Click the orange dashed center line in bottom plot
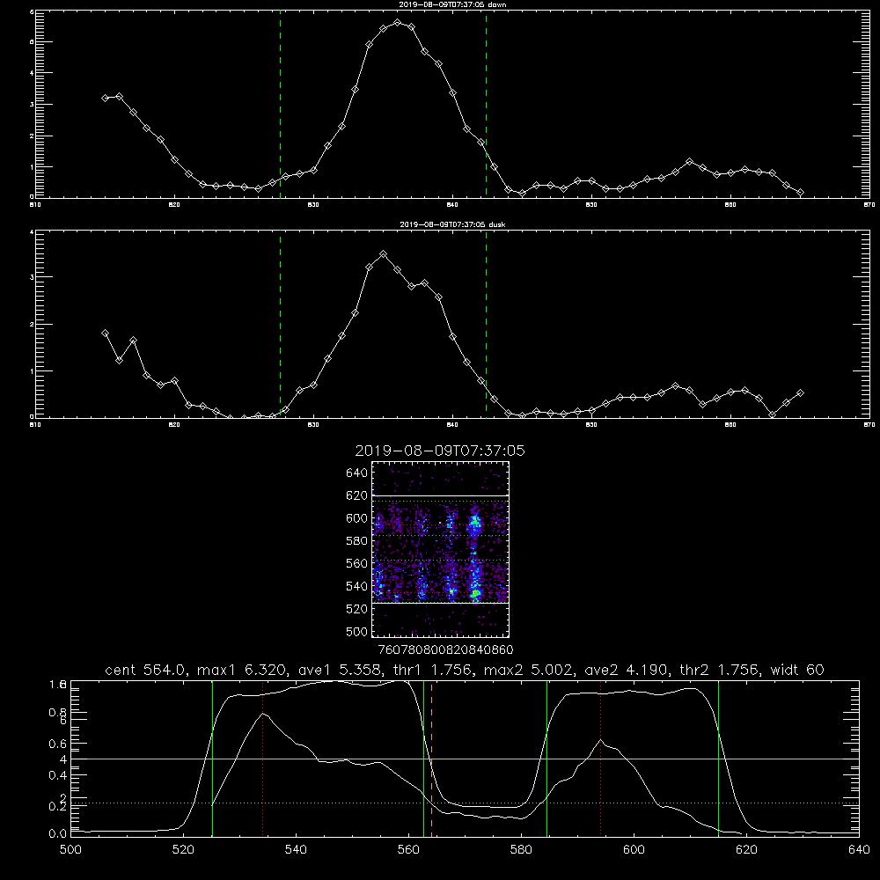Image resolution: width=880 pixels, height=880 pixels. [x=431, y=759]
